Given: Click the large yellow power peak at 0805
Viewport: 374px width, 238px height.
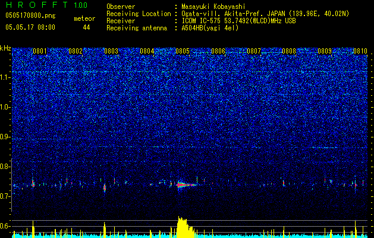Looking at the screenshot, I should pos(185,227).
